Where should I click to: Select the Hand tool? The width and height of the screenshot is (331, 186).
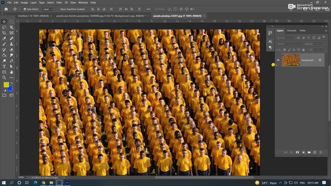11,72
